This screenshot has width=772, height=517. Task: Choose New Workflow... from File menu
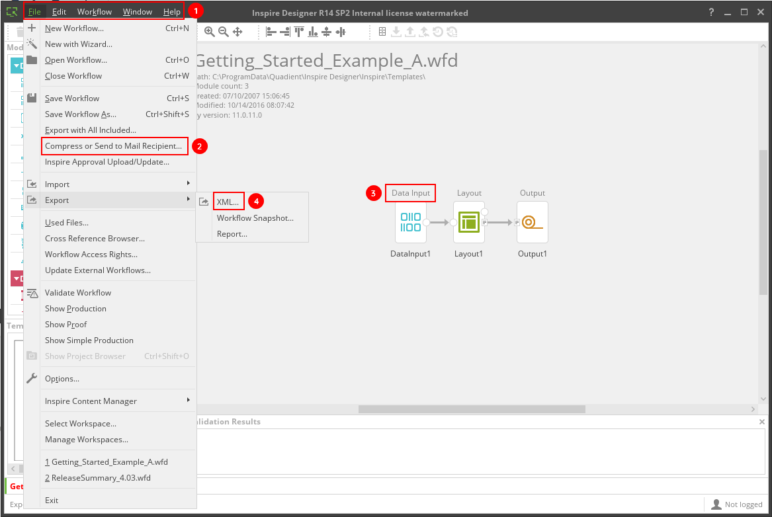tap(110, 28)
